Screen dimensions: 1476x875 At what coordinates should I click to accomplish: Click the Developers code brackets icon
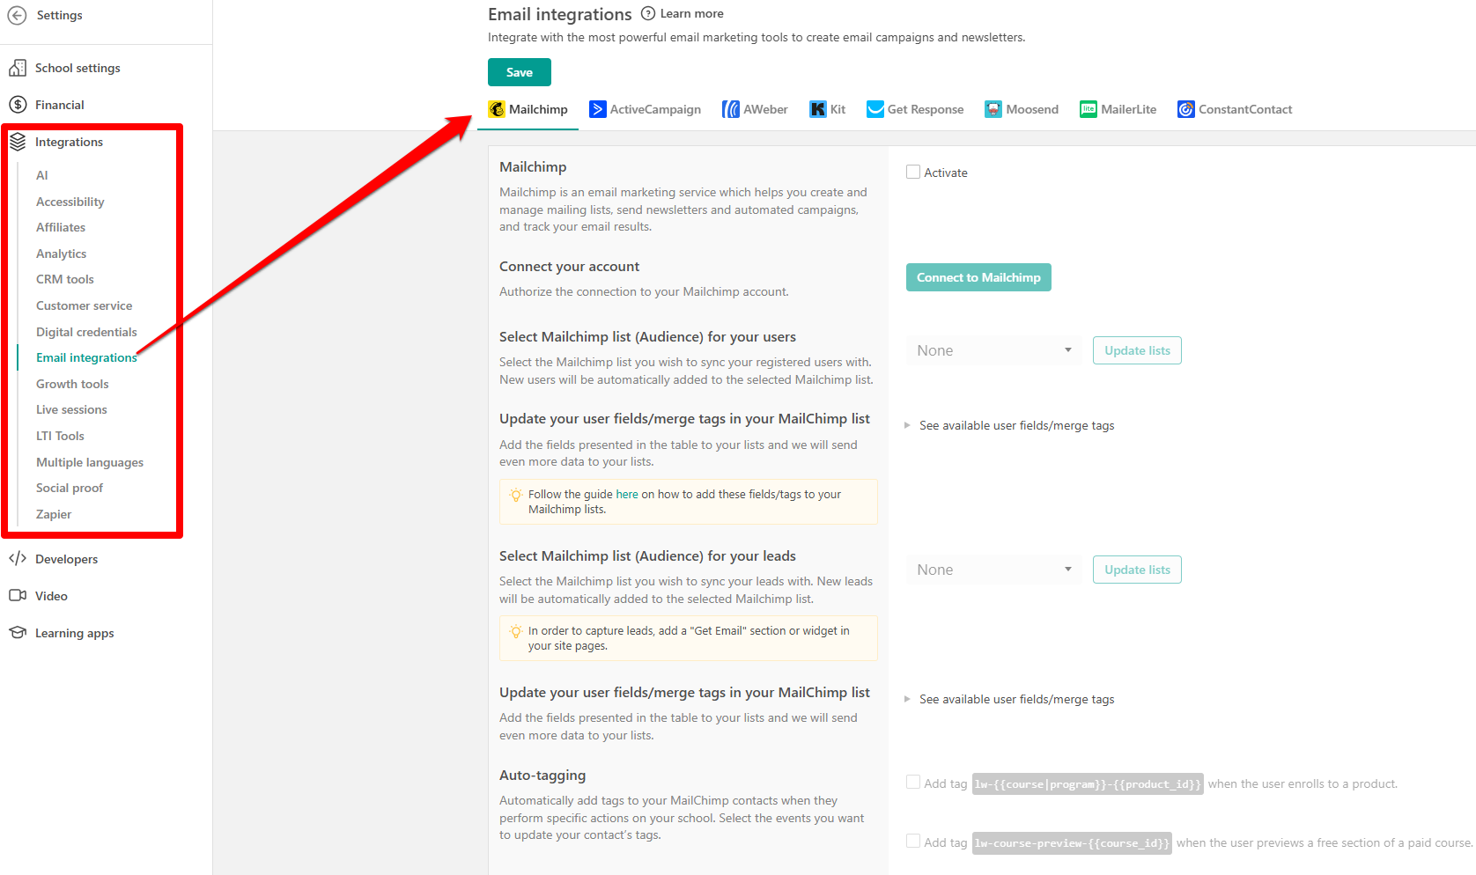[18, 559]
